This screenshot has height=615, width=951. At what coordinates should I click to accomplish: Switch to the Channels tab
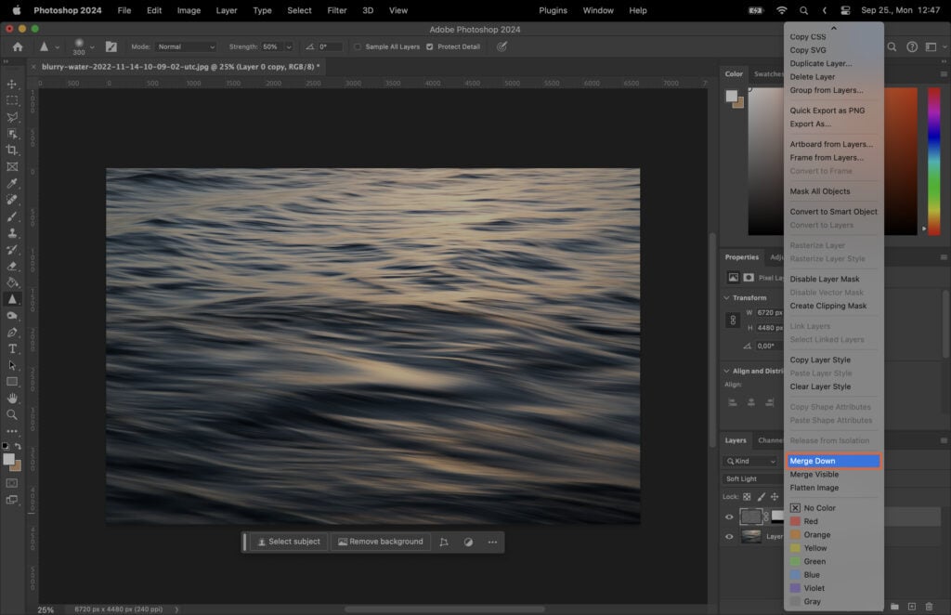[770, 441]
